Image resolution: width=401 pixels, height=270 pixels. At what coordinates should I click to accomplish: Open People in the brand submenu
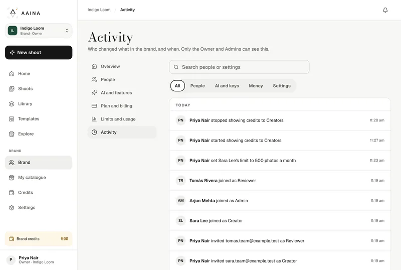coord(122,80)
